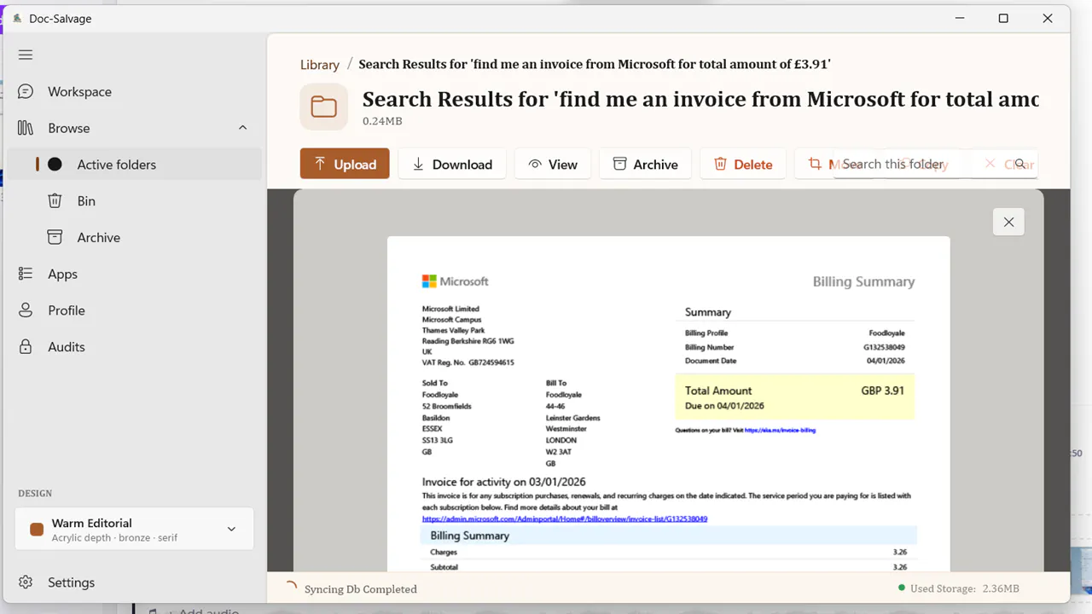Click the sync spinner icon in status bar
Viewport: 1092px width, 614px height.
click(291, 588)
